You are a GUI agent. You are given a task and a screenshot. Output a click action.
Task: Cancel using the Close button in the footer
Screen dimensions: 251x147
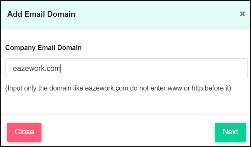[24, 132]
